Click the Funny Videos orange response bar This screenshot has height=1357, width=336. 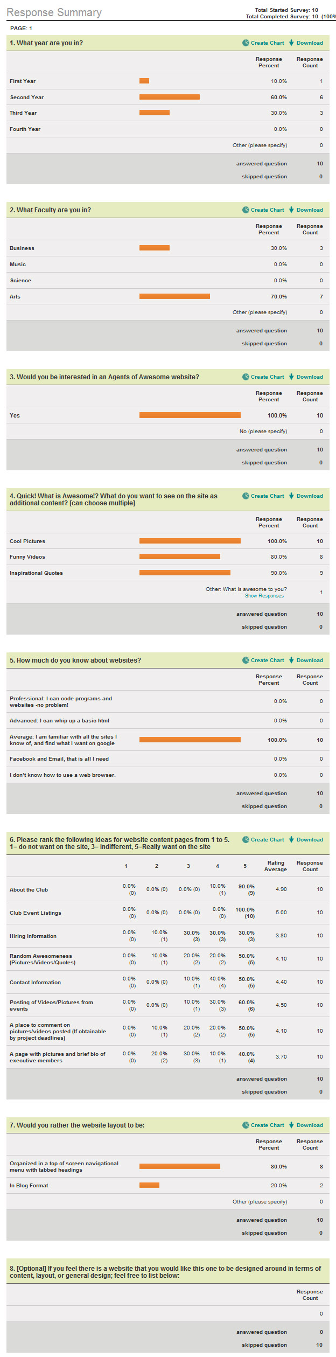tap(179, 557)
